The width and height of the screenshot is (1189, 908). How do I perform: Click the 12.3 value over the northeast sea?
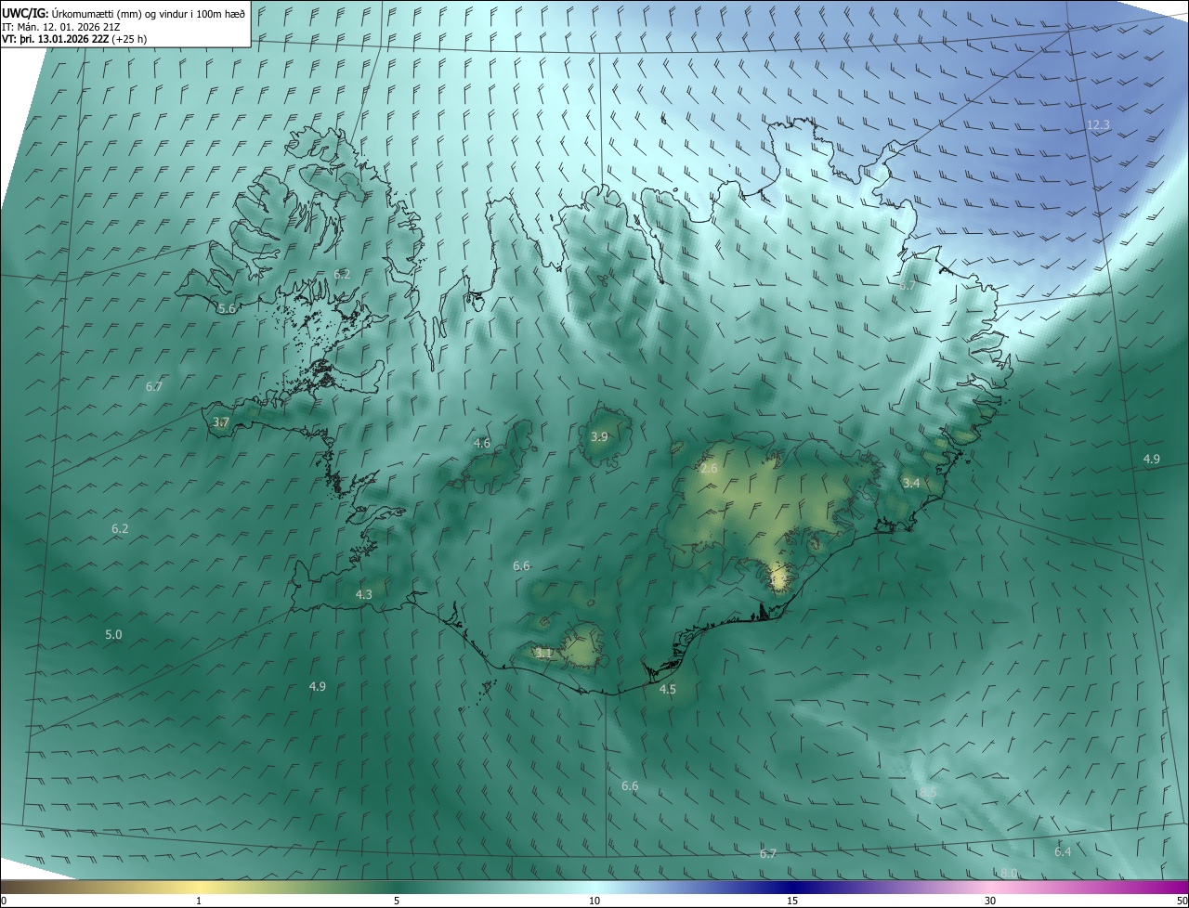click(1098, 124)
